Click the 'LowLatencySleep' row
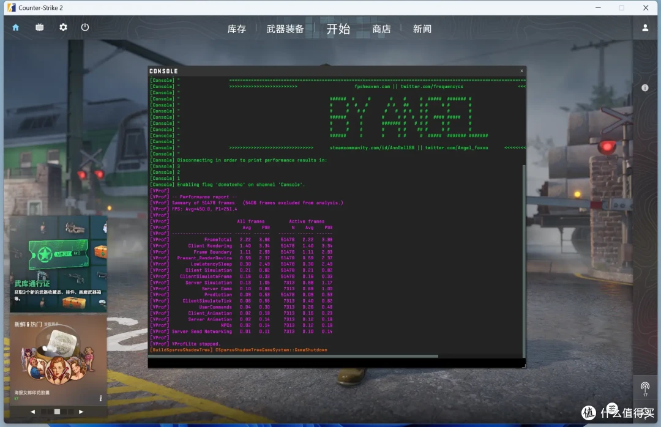The image size is (661, 427). pos(242,264)
